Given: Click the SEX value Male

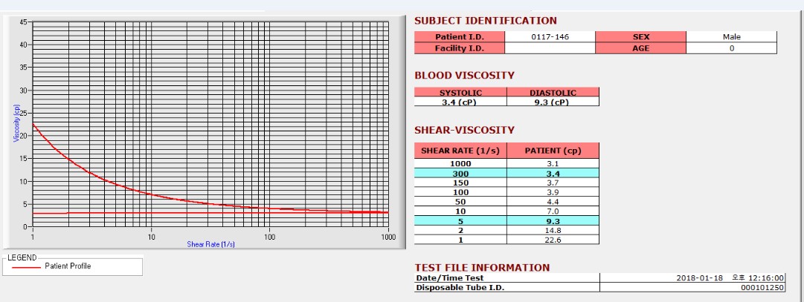Looking at the screenshot, I should pyautogui.click(x=731, y=37).
